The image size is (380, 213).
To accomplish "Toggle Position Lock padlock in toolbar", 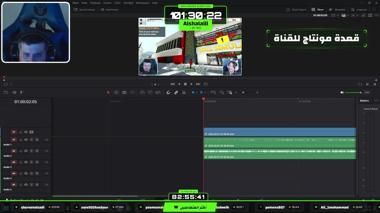I will [184, 93].
